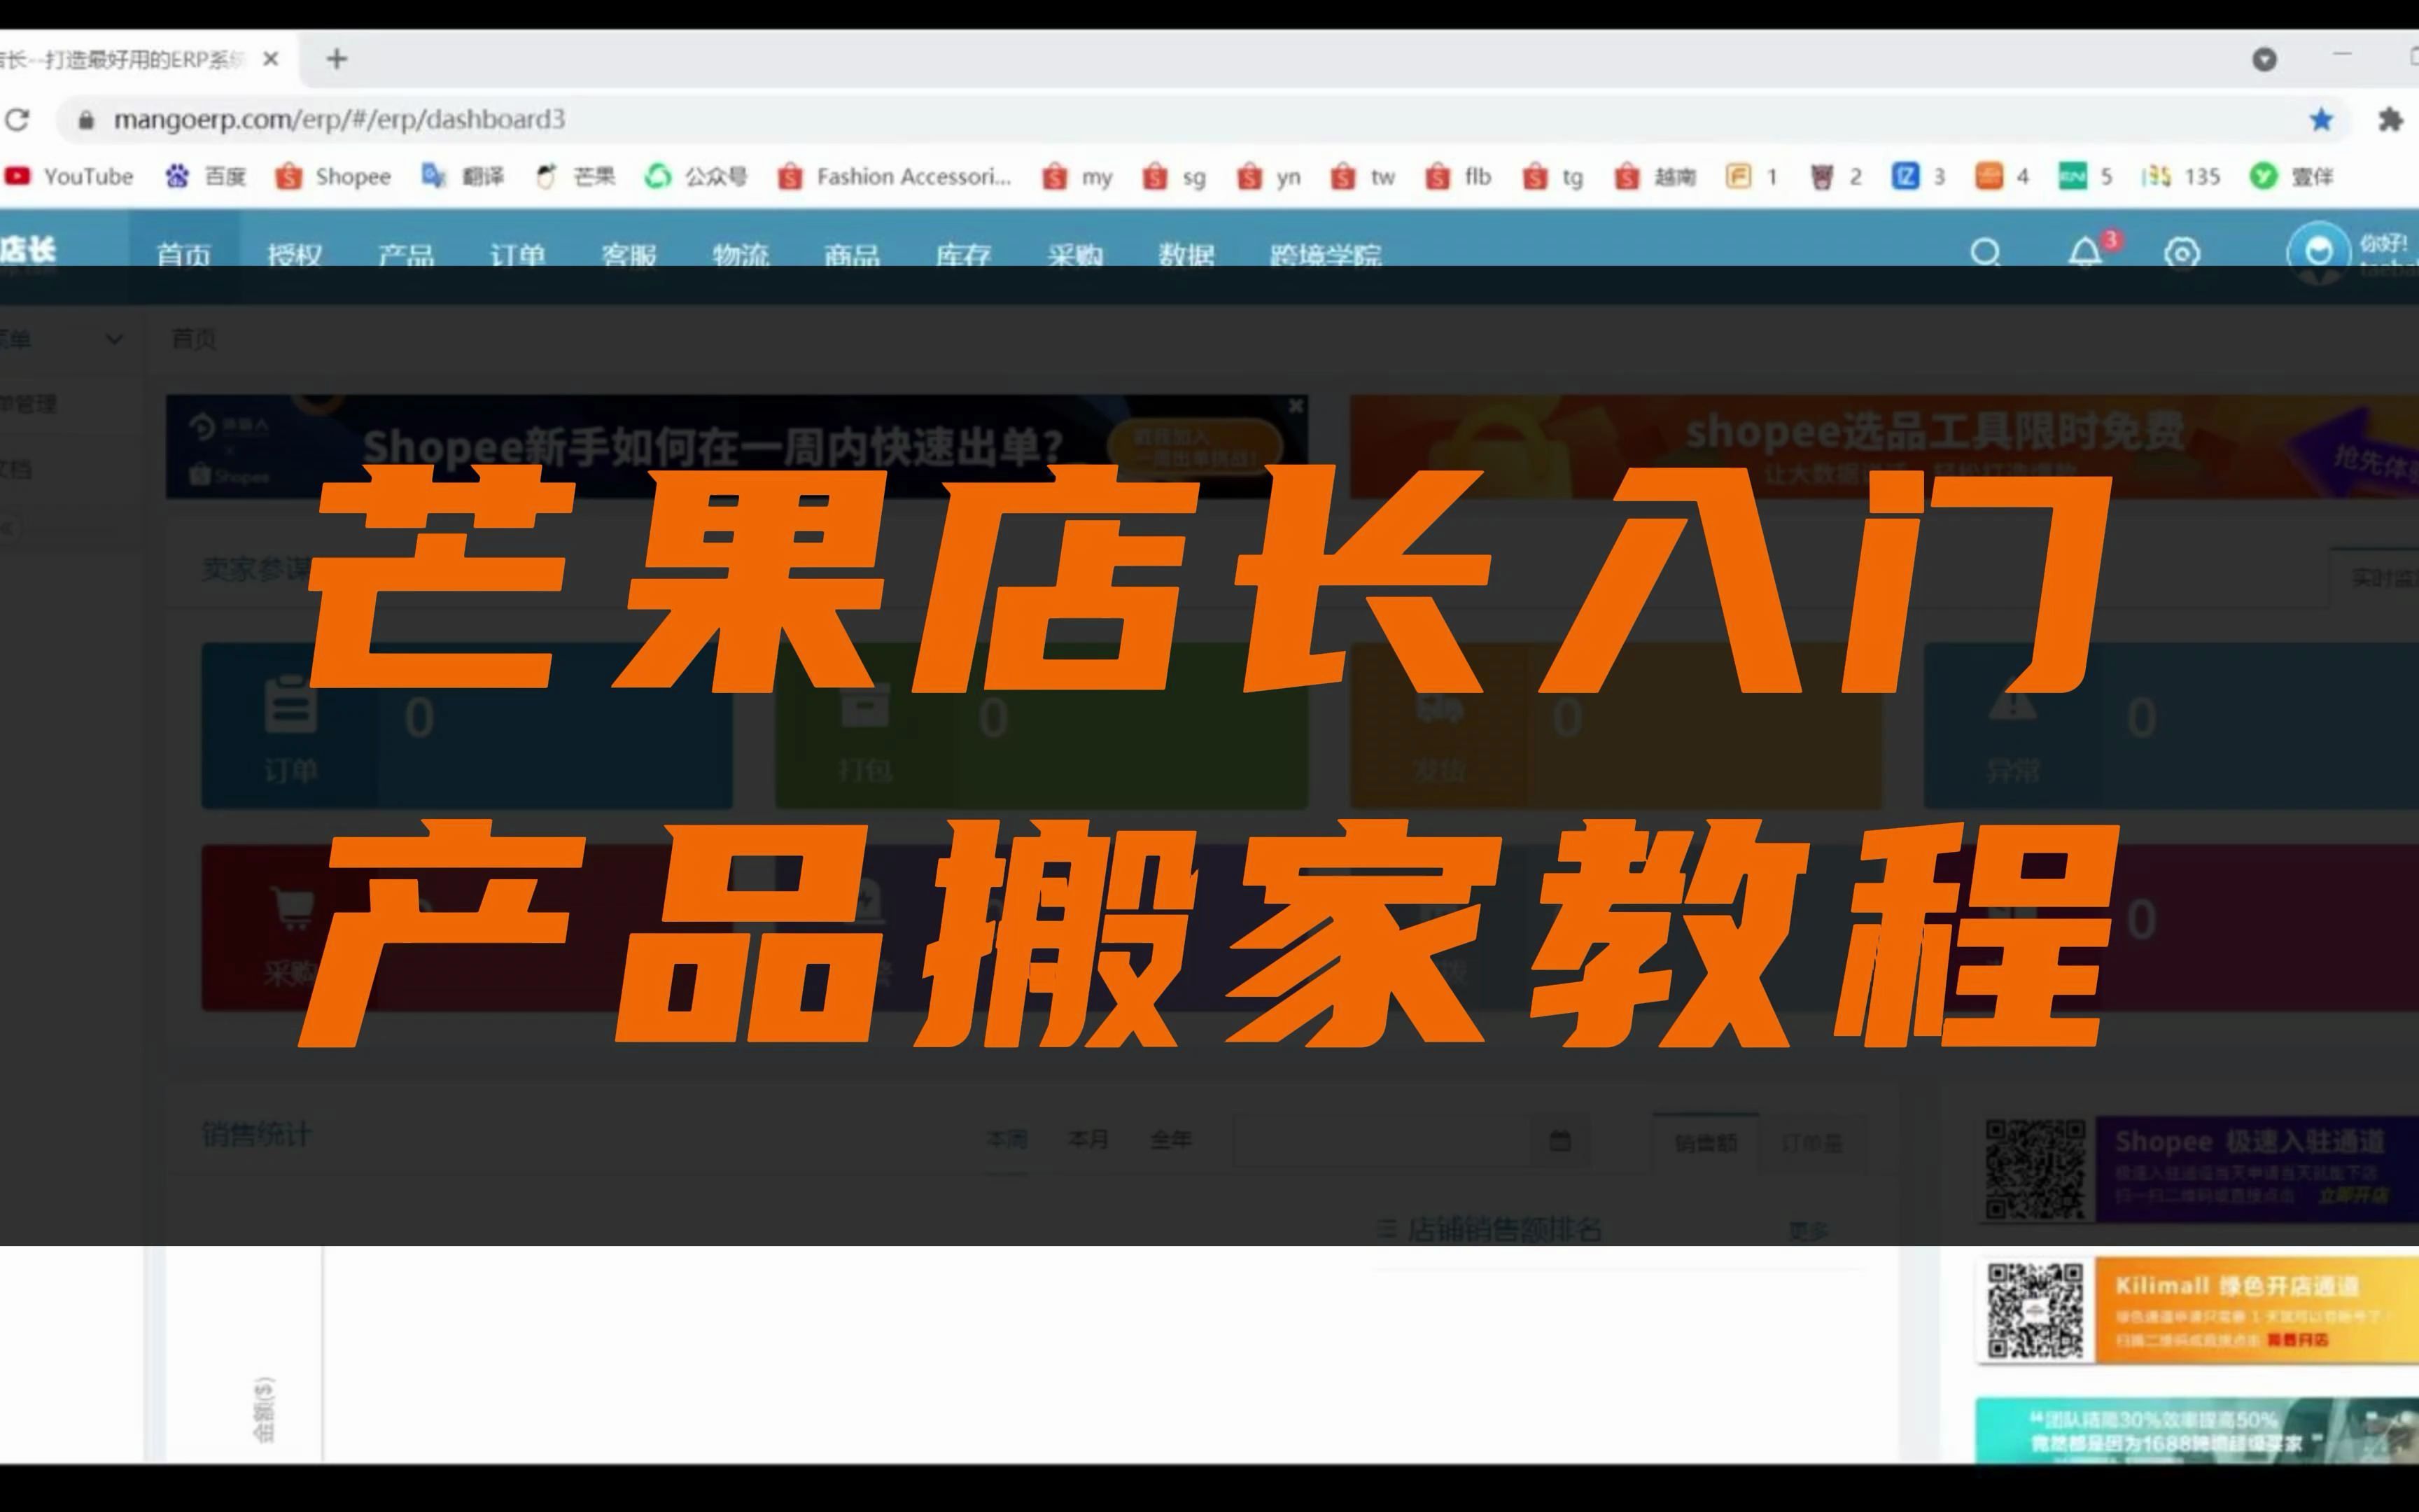Open the Fashion Accessori... bookmark

click(x=895, y=177)
